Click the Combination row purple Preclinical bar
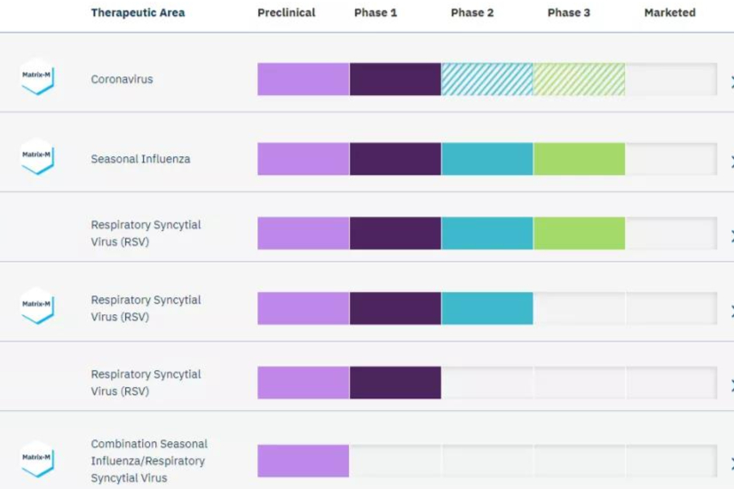 coord(303,461)
